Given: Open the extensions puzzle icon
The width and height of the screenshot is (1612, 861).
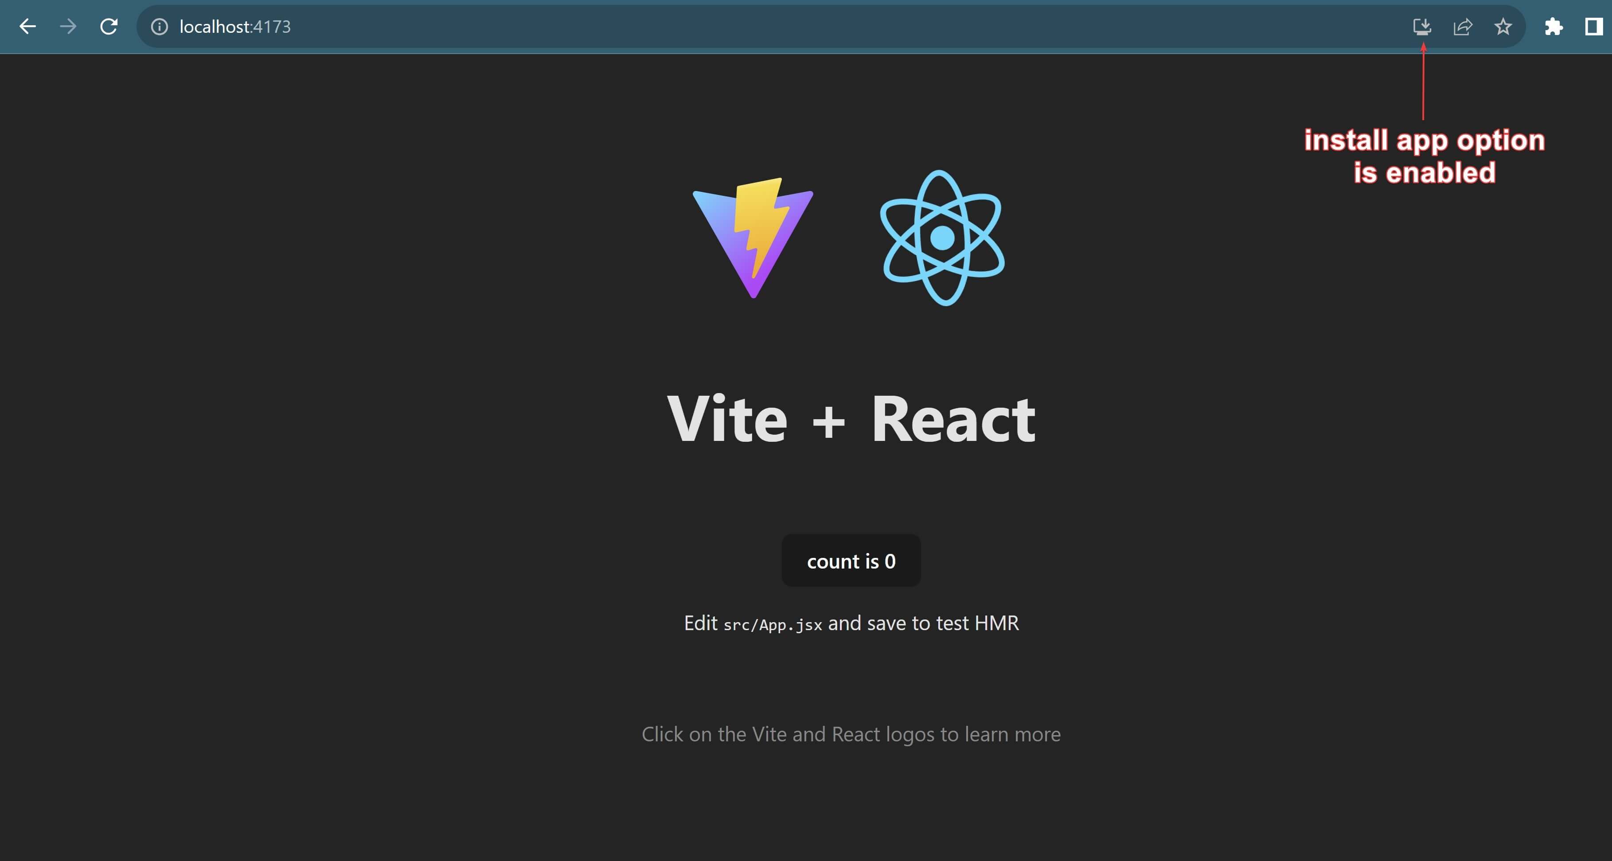Looking at the screenshot, I should 1554,26.
